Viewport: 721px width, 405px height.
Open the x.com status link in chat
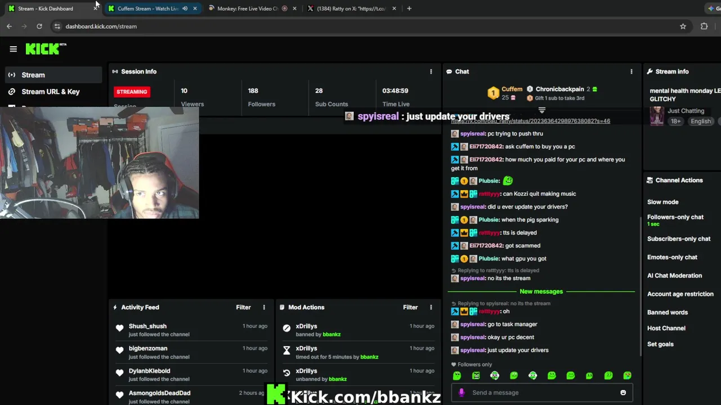click(x=530, y=121)
